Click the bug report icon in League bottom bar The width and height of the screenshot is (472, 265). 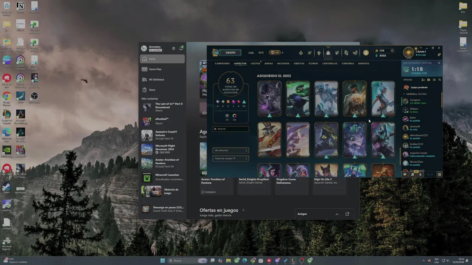439,174
